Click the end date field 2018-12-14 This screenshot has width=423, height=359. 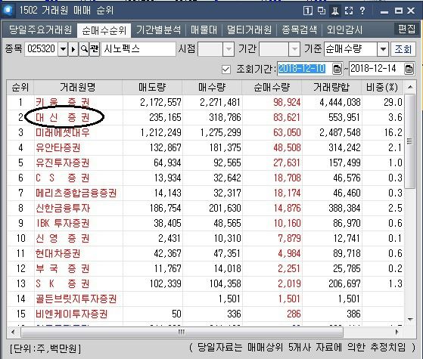tap(377, 69)
